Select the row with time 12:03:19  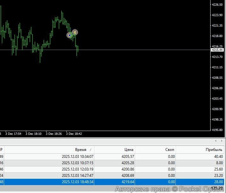point(77,169)
